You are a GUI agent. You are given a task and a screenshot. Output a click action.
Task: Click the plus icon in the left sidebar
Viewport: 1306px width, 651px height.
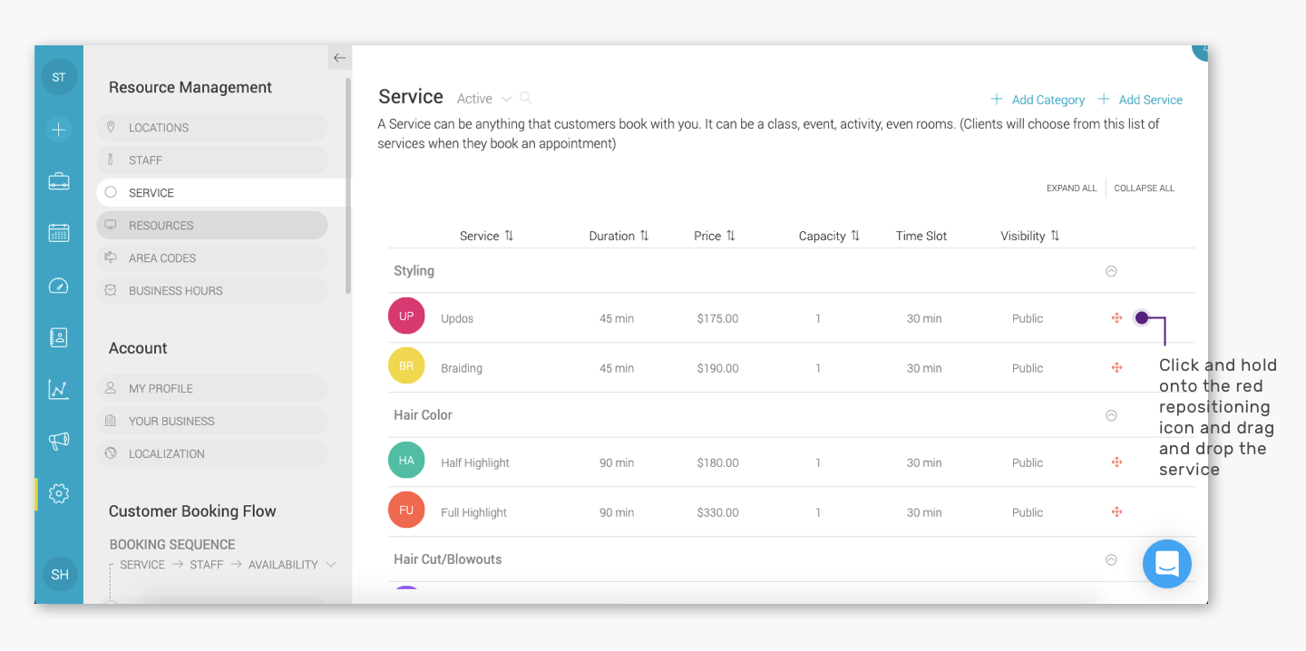pos(59,130)
